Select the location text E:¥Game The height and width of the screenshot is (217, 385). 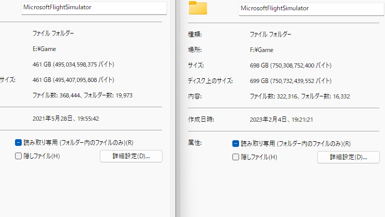(x=44, y=49)
